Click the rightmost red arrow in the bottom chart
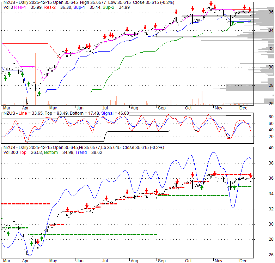Viewport: 275px width, 263px height. point(251,175)
